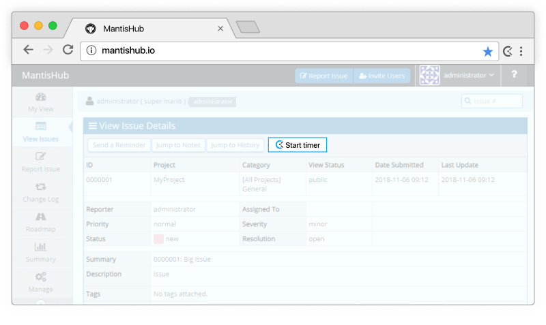The image size is (546, 325).
Task: Open help question mark icon
Action: pyautogui.click(x=514, y=74)
